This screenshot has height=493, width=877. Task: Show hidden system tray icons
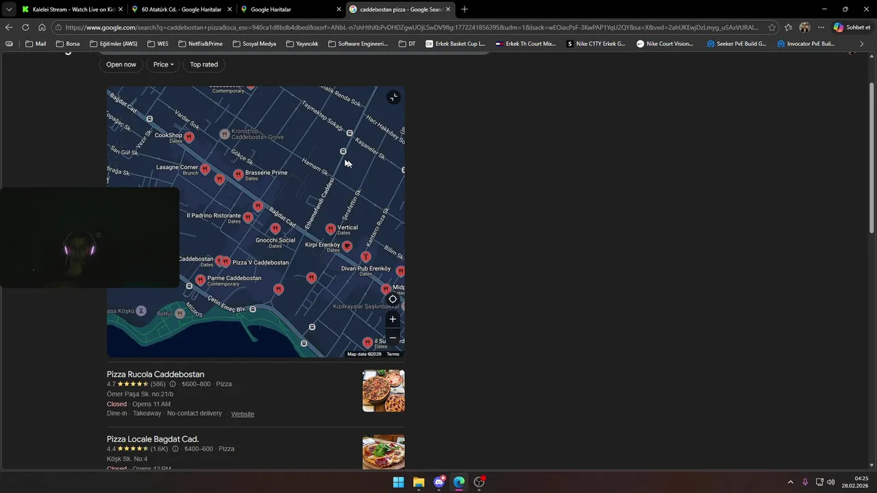[790, 482]
